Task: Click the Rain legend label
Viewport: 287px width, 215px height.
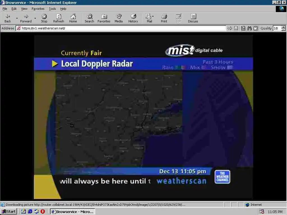Action: (168, 67)
